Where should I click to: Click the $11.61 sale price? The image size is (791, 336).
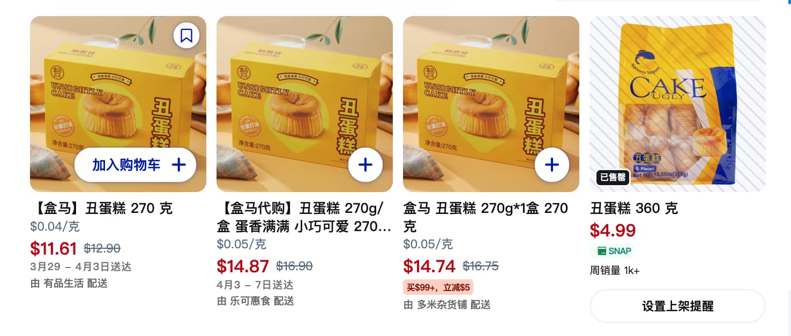click(x=54, y=248)
